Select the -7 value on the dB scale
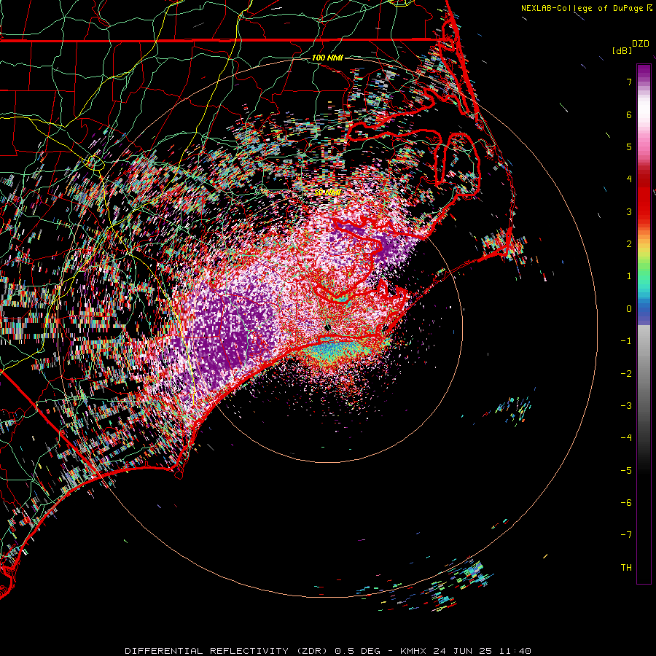This screenshot has height=656, width=656. [x=626, y=535]
